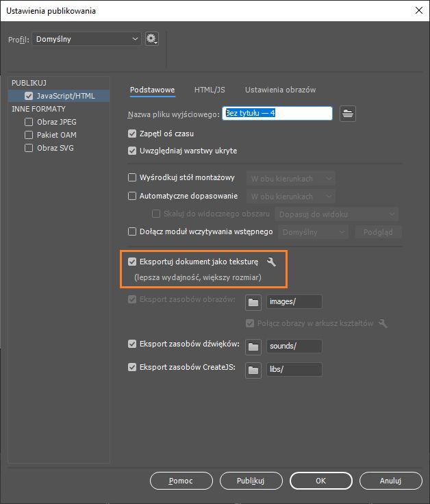Viewport: 430px width, 504px height.
Task: Open profile options gear menu
Action: [152, 39]
